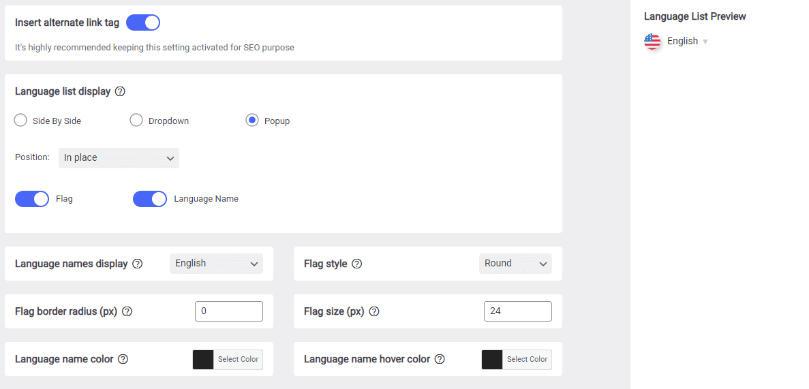Screen dimensions: 809x389
Task: Click help icon beside Language names display
Action: (137, 264)
